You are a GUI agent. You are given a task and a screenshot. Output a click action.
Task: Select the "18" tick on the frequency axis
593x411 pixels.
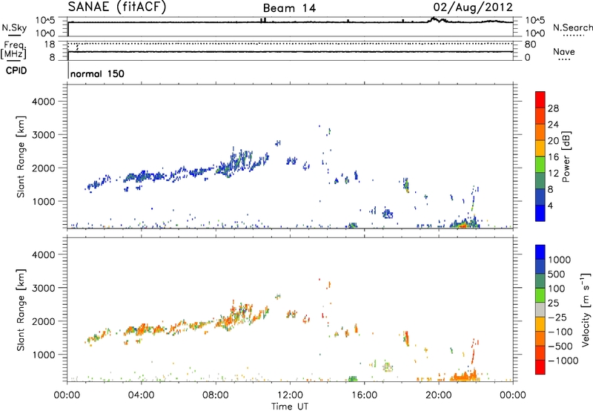[50, 45]
